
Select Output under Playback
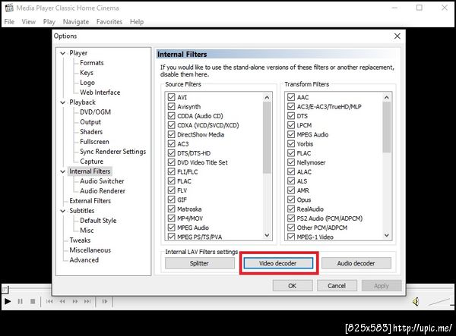(x=90, y=122)
